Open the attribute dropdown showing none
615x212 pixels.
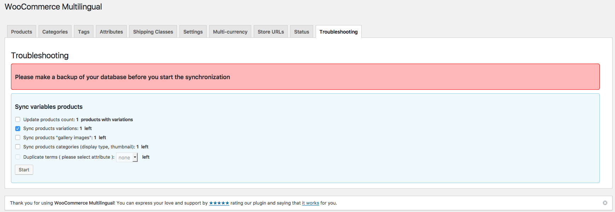127,158
